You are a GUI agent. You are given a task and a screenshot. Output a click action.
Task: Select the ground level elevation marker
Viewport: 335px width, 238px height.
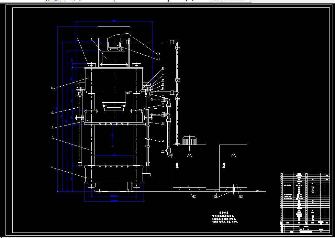point(257,190)
